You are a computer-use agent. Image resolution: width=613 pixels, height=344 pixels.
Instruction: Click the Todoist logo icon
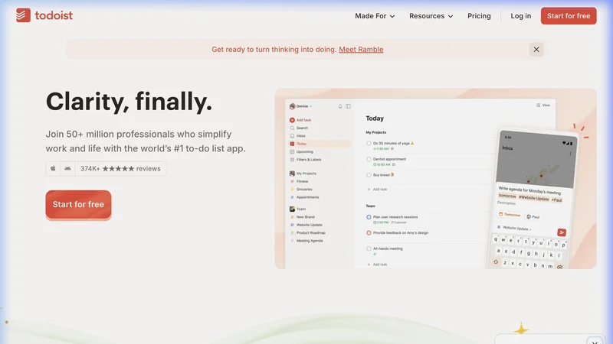click(23, 15)
